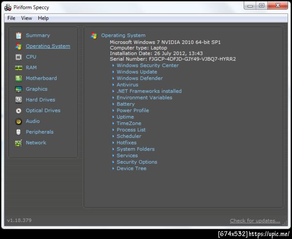Click the System Folders entry
Image resolution: width=292 pixels, height=239 pixels.
[136, 149]
